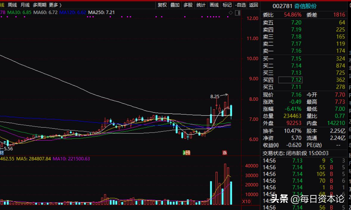Activate the 画线 draw line tool
Viewport: 351px width, 210px height.
coord(214,5)
